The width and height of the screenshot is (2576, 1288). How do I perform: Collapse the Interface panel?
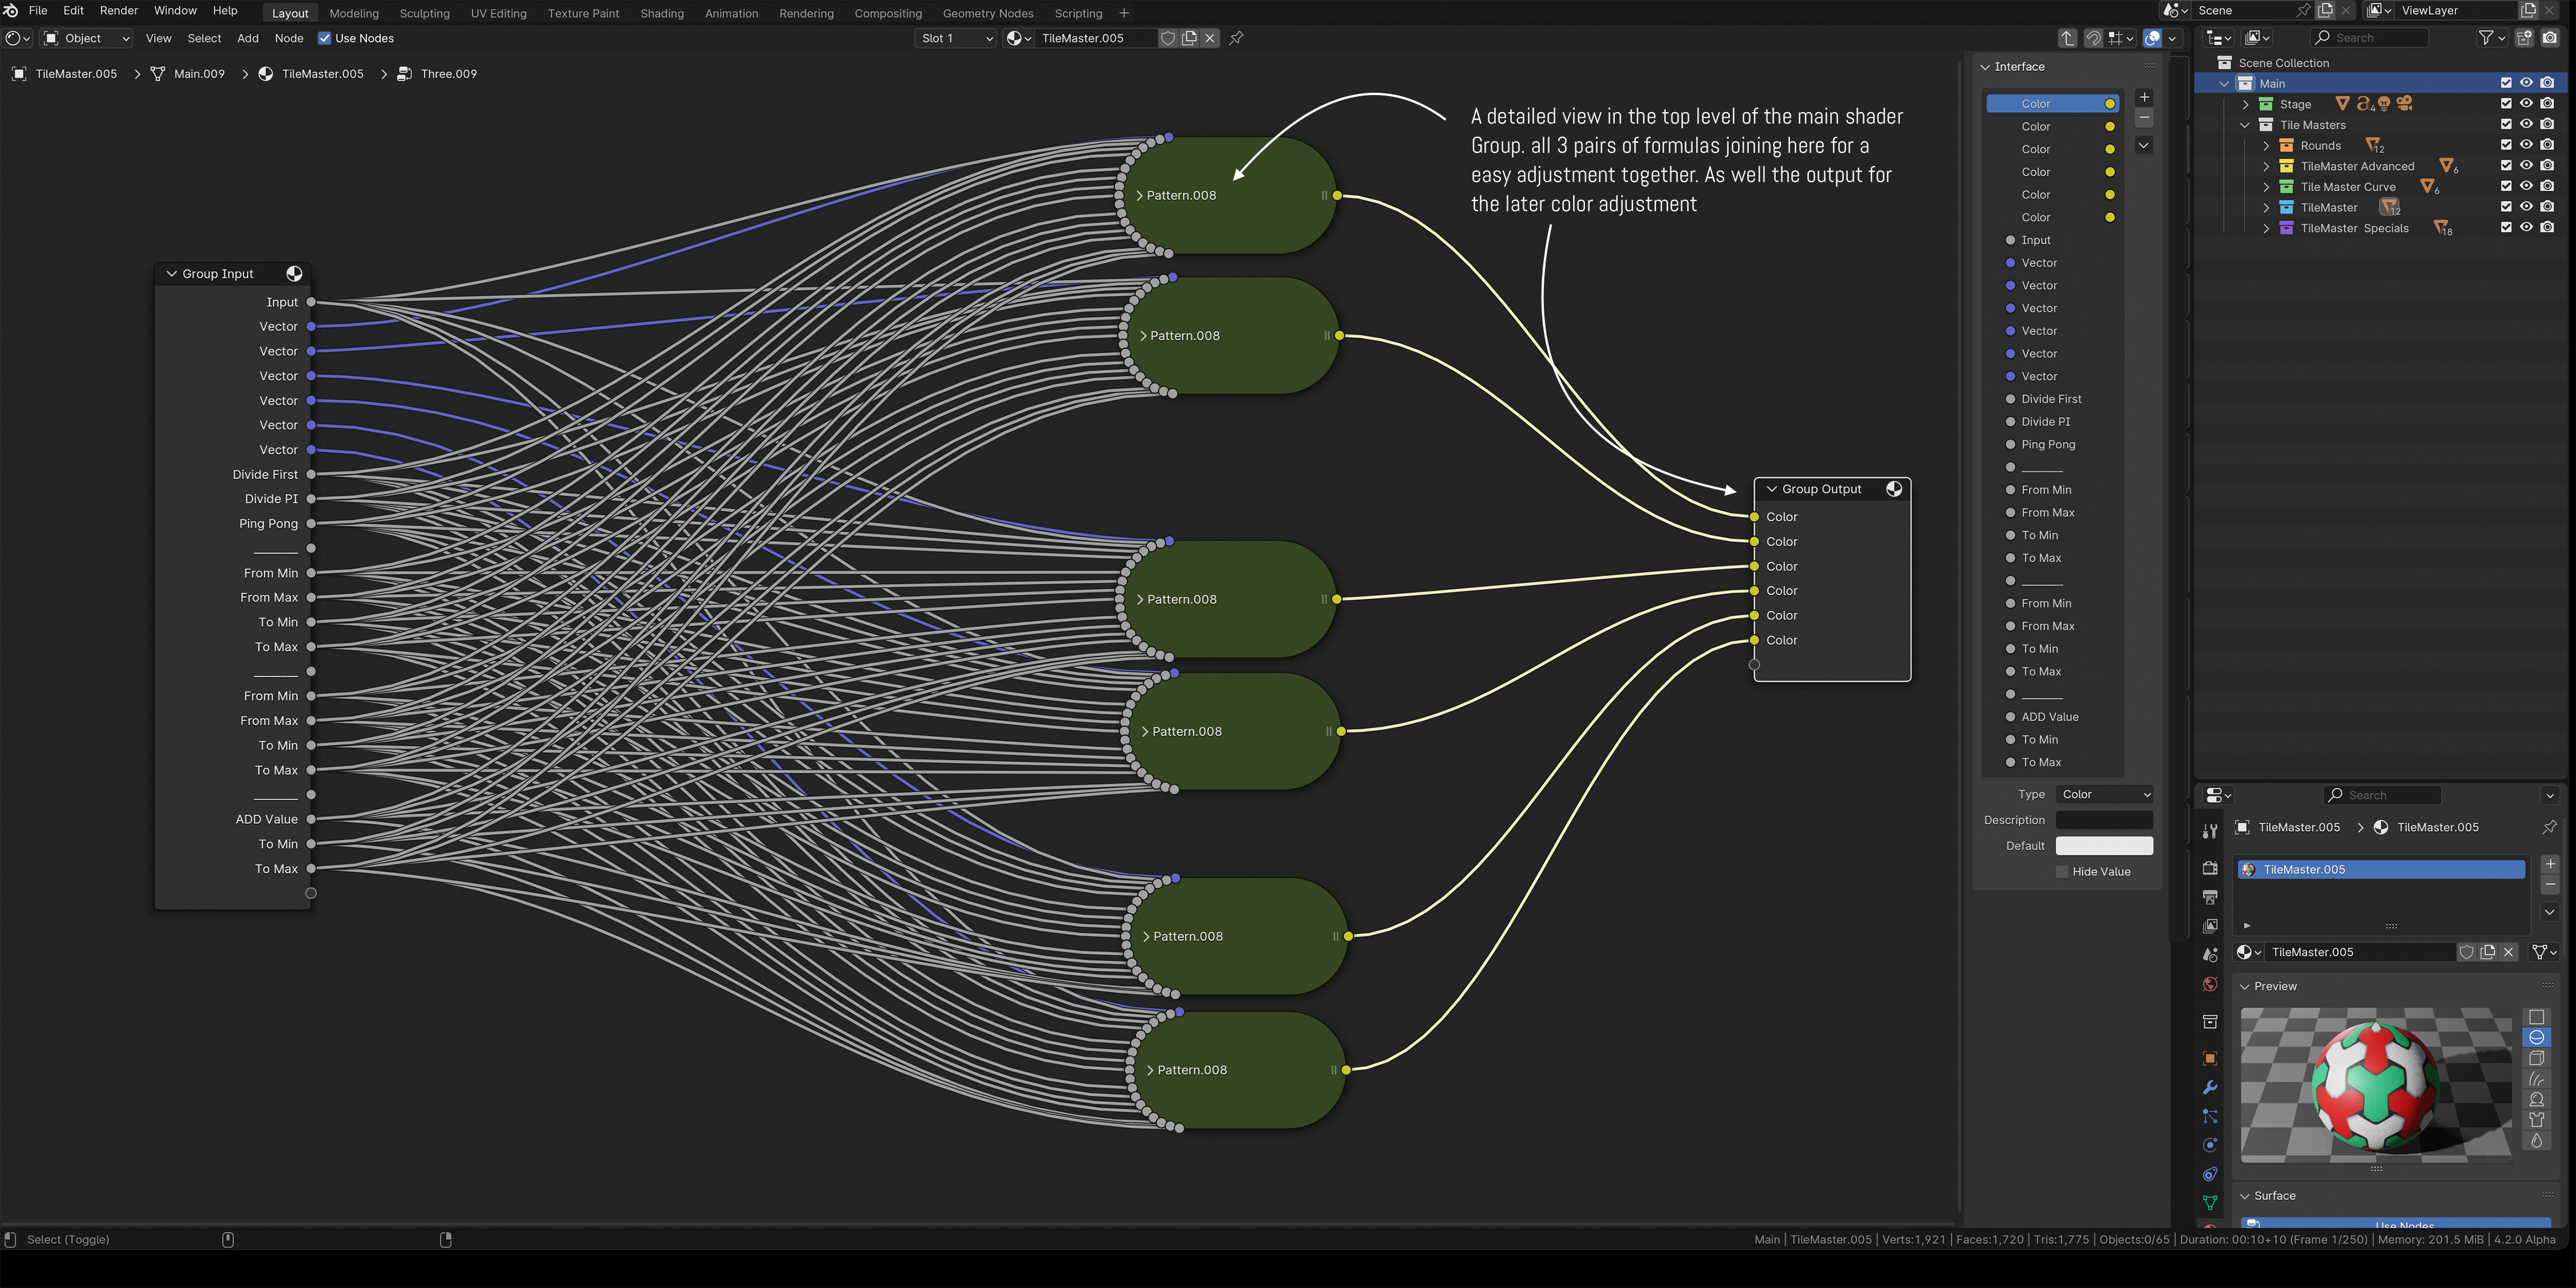pyautogui.click(x=1986, y=67)
